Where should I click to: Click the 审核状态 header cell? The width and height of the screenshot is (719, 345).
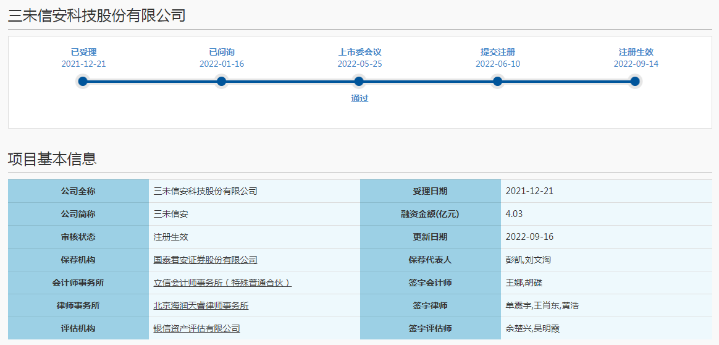click(x=78, y=237)
